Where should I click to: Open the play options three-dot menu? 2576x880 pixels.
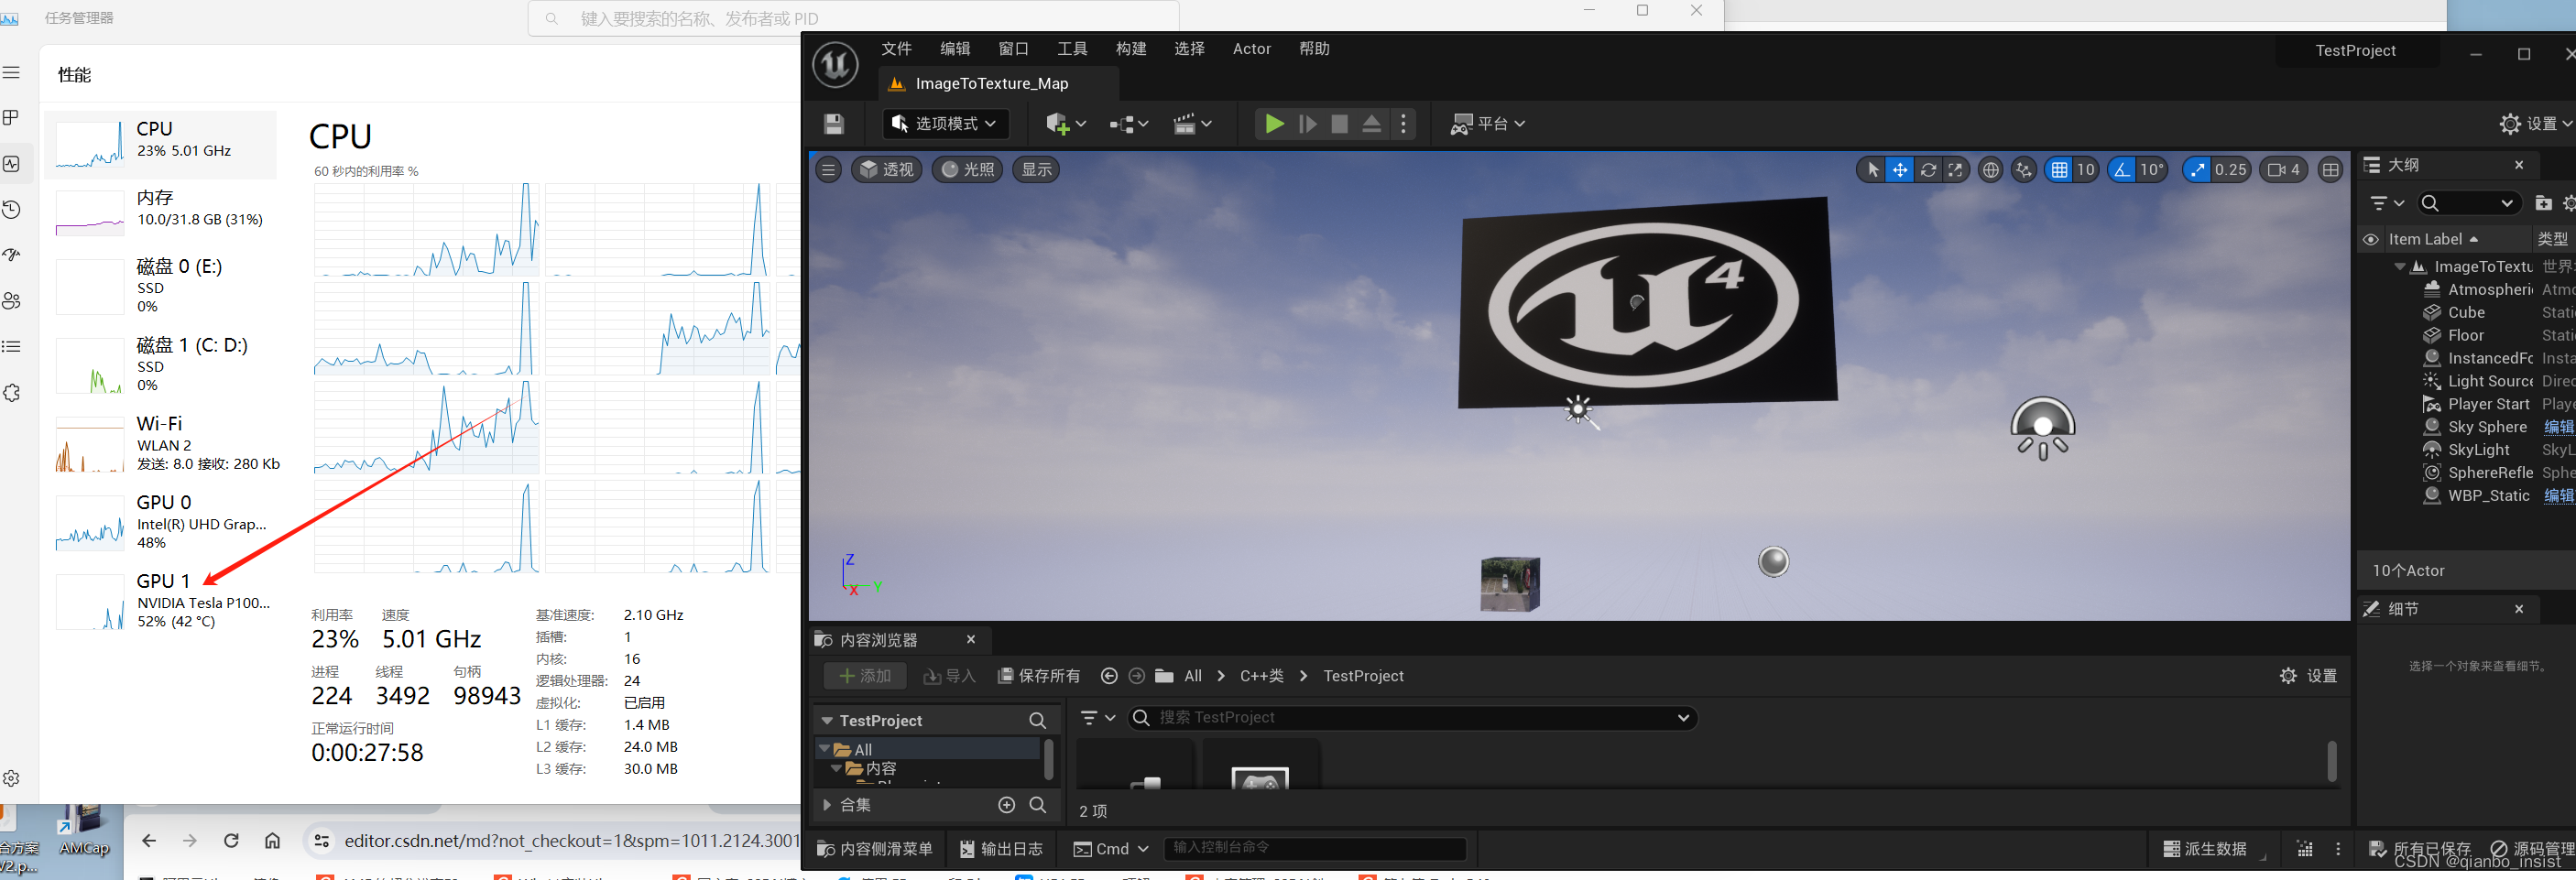pyautogui.click(x=1404, y=124)
